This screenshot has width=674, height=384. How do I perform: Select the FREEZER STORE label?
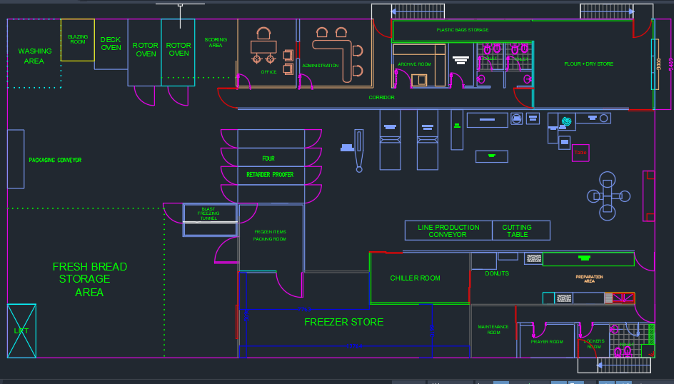click(343, 322)
